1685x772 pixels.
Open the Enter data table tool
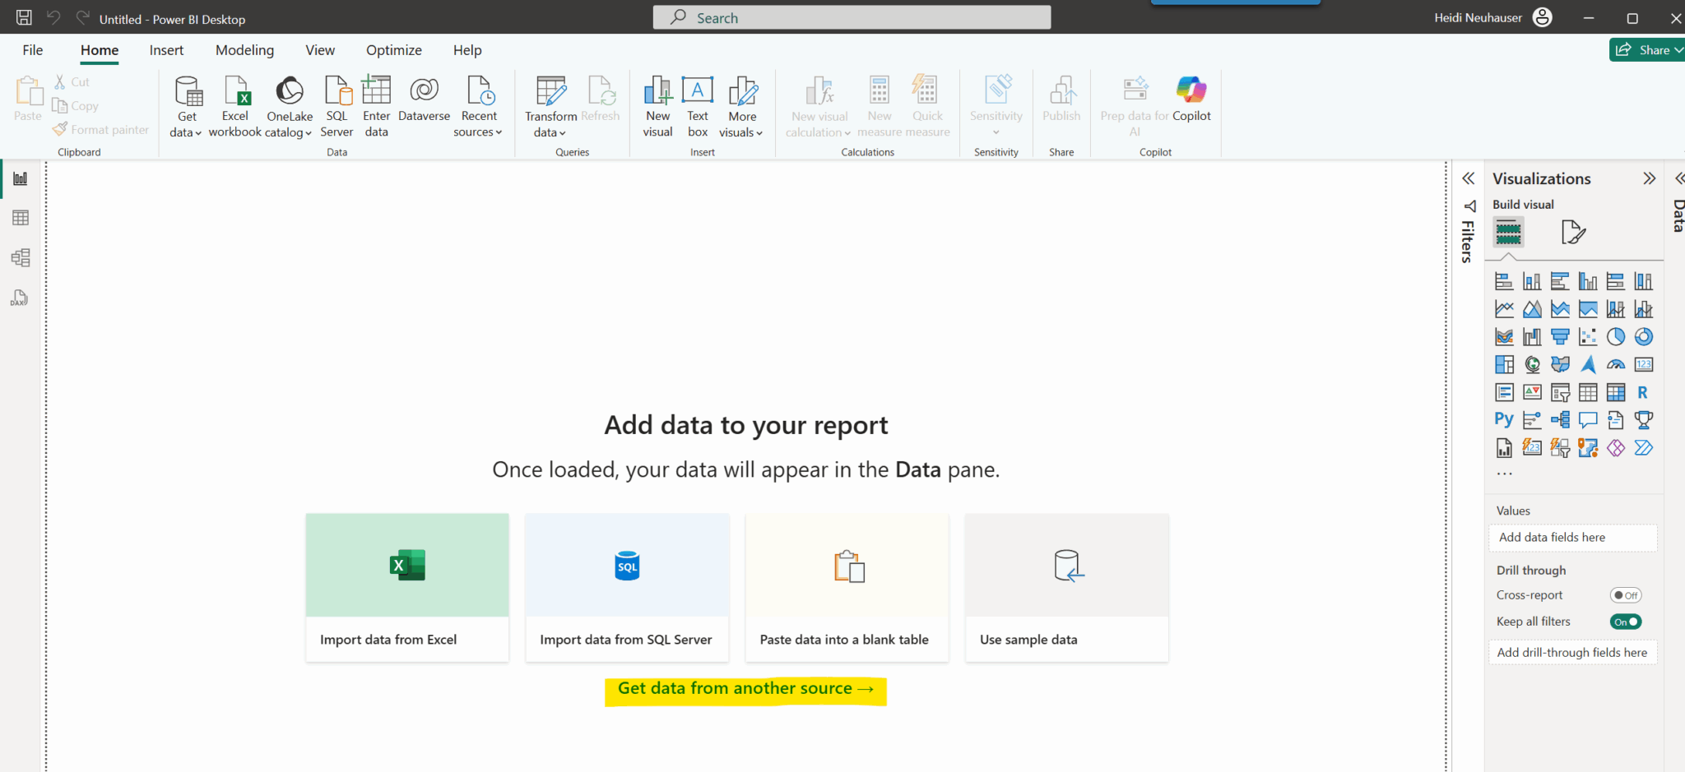[x=377, y=107]
